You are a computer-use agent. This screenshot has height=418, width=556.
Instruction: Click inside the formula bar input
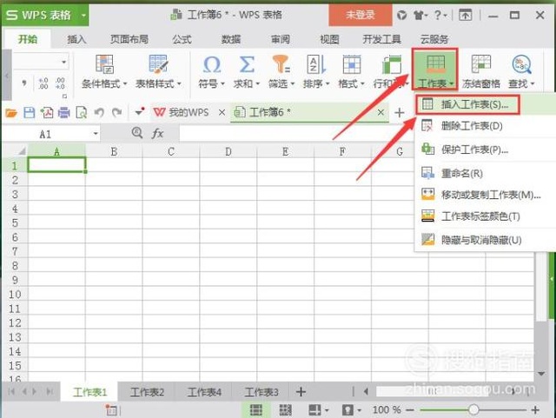click(x=295, y=134)
